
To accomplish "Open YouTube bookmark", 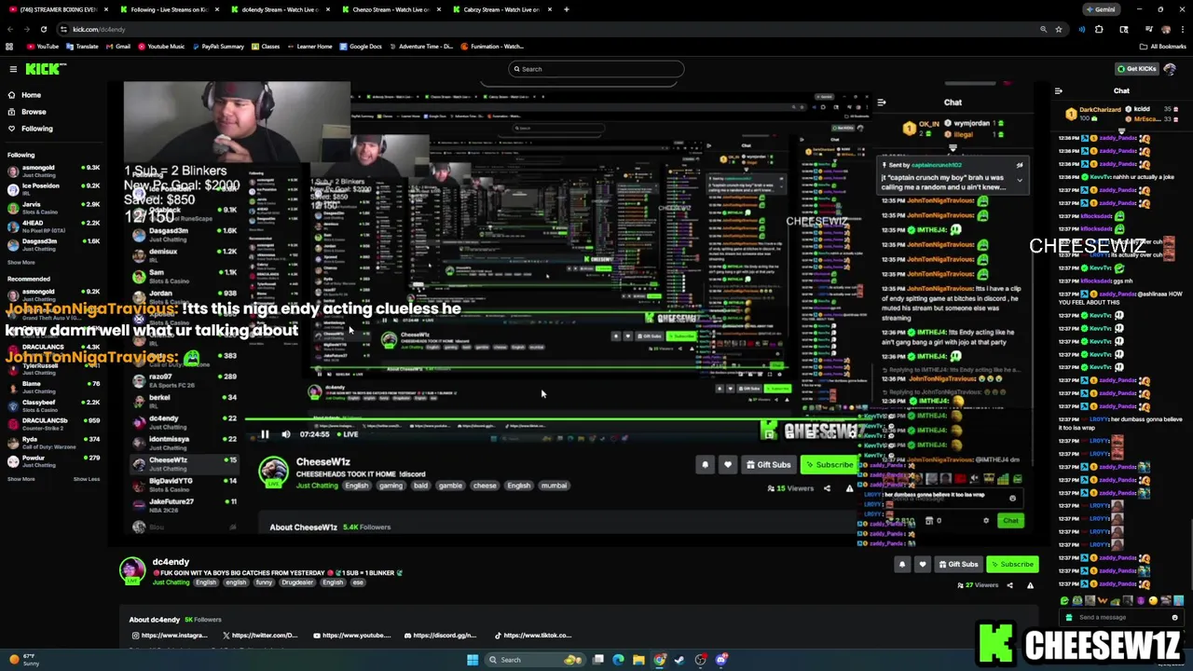I will [x=43, y=46].
